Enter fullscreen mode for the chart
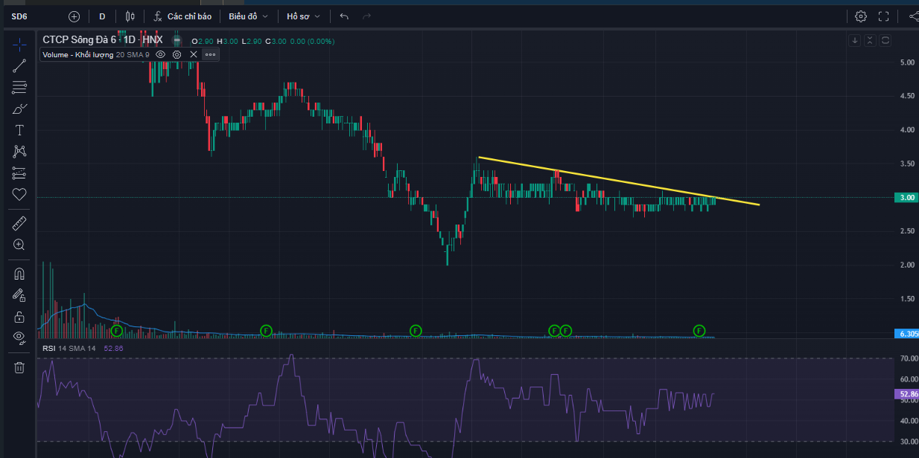The image size is (919, 458). 884,16
